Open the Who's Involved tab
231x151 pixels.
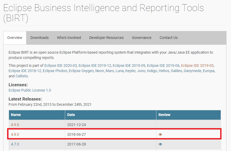[x=69, y=38]
